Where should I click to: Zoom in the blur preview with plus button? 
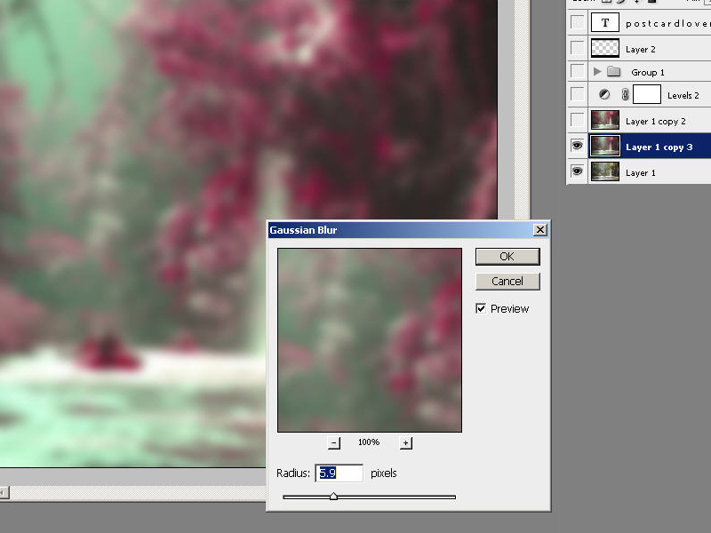tap(406, 442)
